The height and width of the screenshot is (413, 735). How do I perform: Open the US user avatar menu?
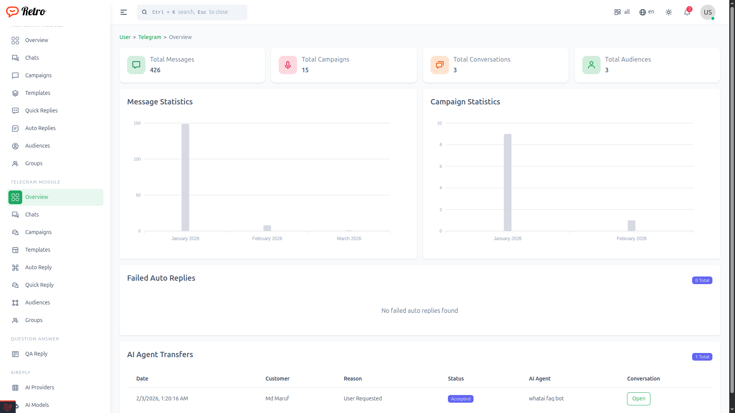click(707, 12)
